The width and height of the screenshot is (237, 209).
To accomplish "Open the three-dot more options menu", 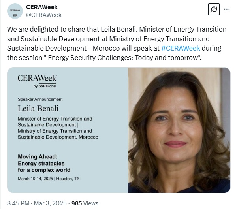I will (x=227, y=9).
